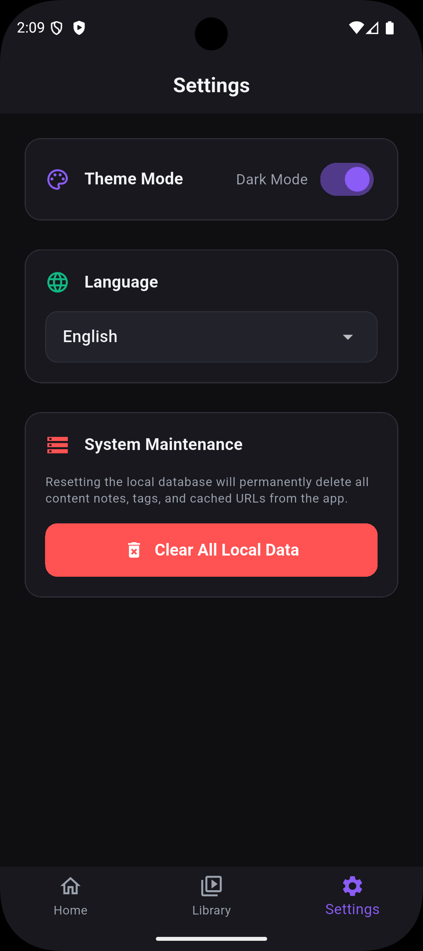This screenshot has height=951, width=423.
Task: Toggle the Dark Mode switch off
Action: [347, 179]
